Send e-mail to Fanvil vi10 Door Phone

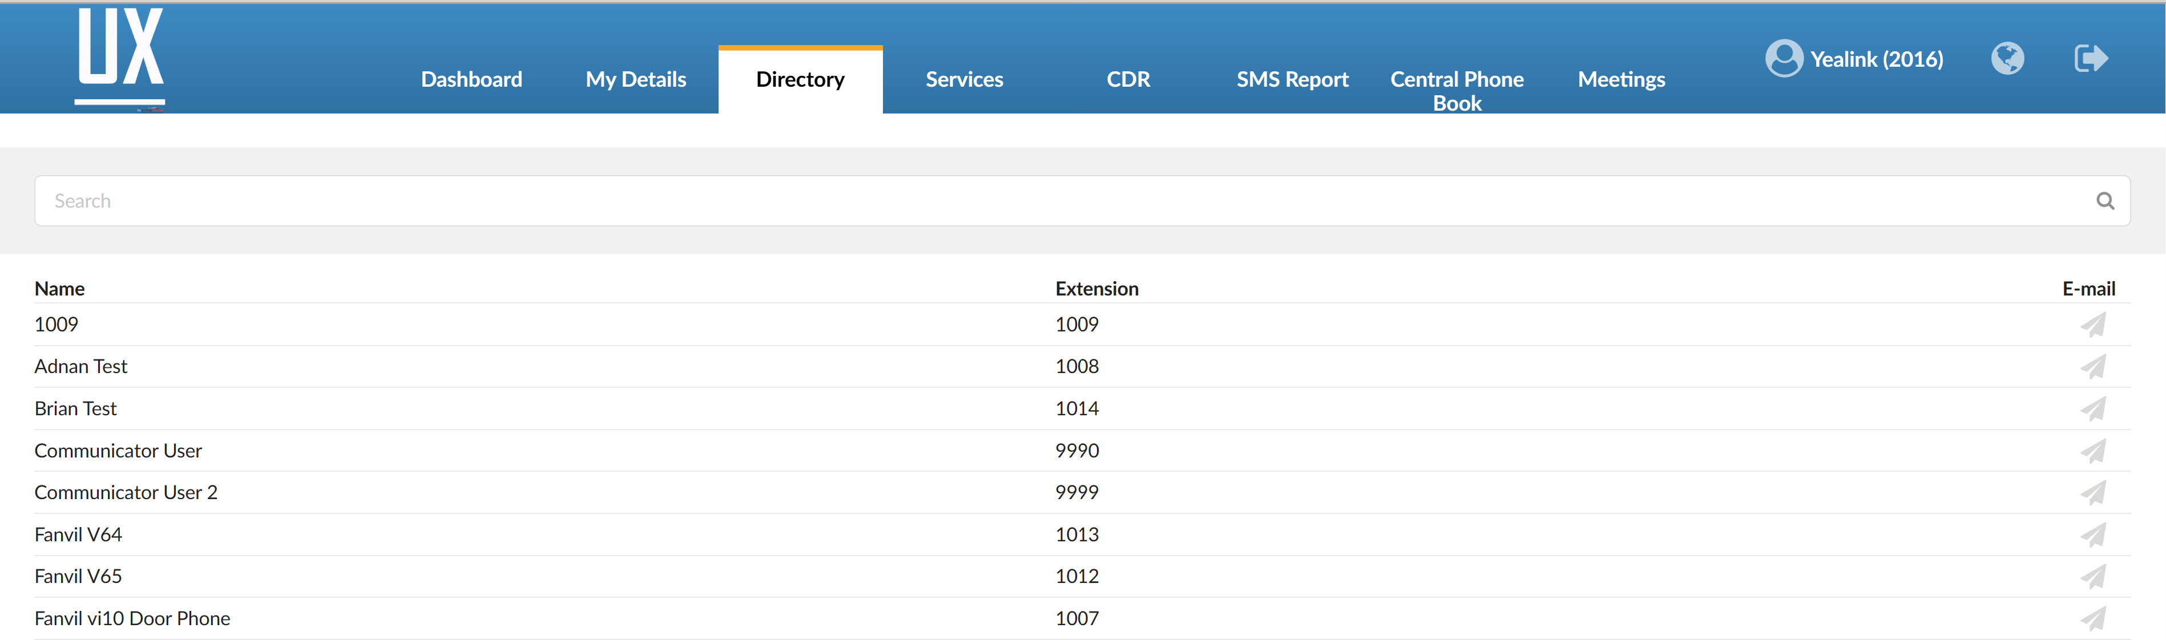tap(2093, 619)
